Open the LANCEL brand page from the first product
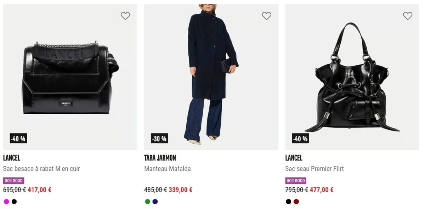This screenshot has width=425, height=209. [10, 158]
